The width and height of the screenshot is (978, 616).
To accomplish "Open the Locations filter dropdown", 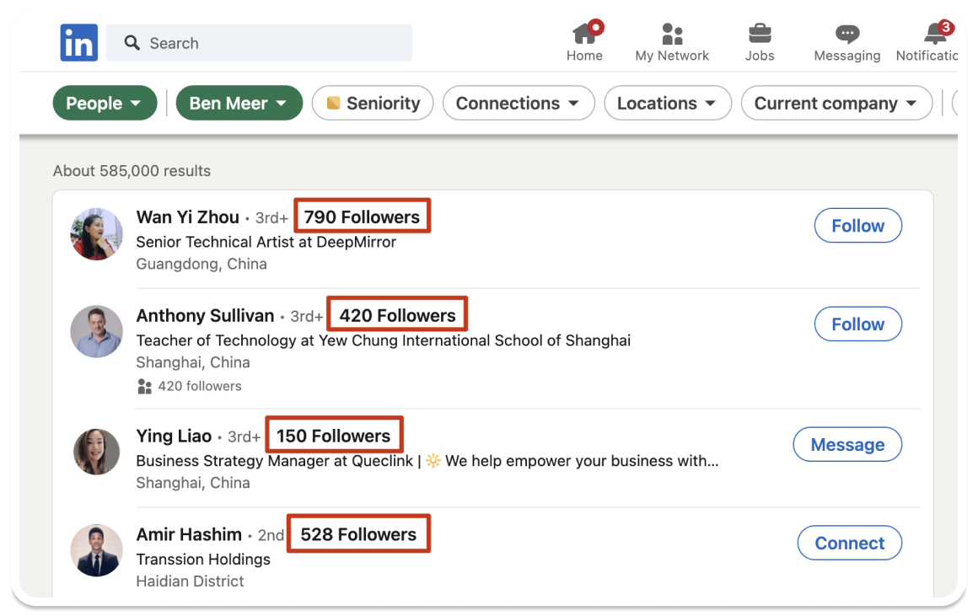I will pyautogui.click(x=666, y=104).
